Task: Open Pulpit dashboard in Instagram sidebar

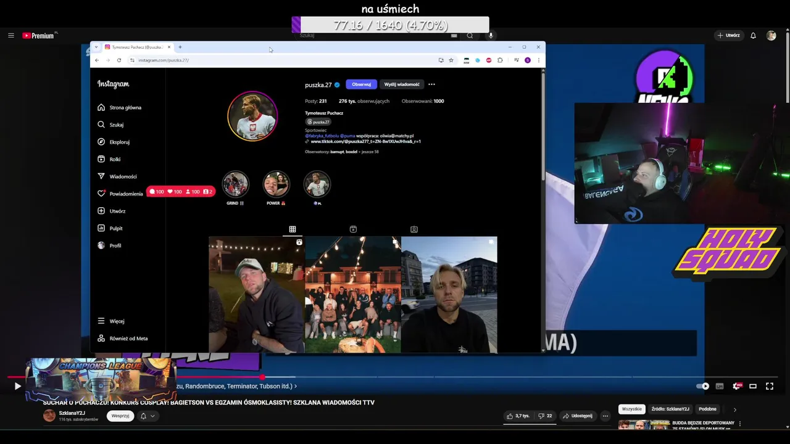Action: click(110, 228)
